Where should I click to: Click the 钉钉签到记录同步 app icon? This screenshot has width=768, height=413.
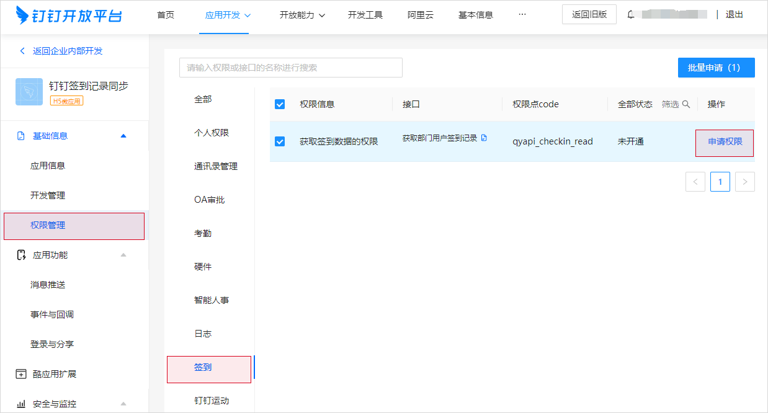tap(29, 92)
